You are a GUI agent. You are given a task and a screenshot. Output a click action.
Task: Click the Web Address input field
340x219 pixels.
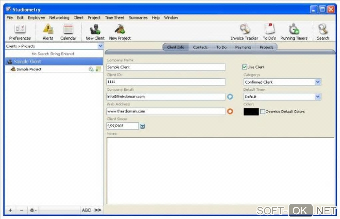[166, 111]
